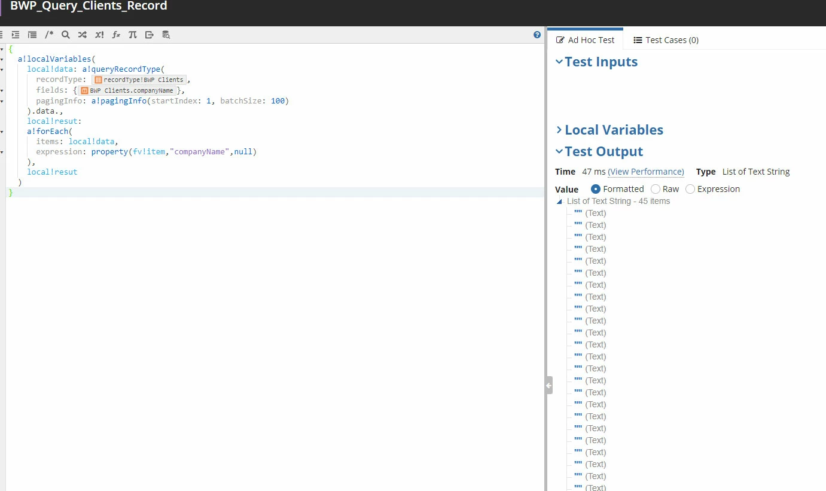Open the fx functions icon

pos(116,35)
